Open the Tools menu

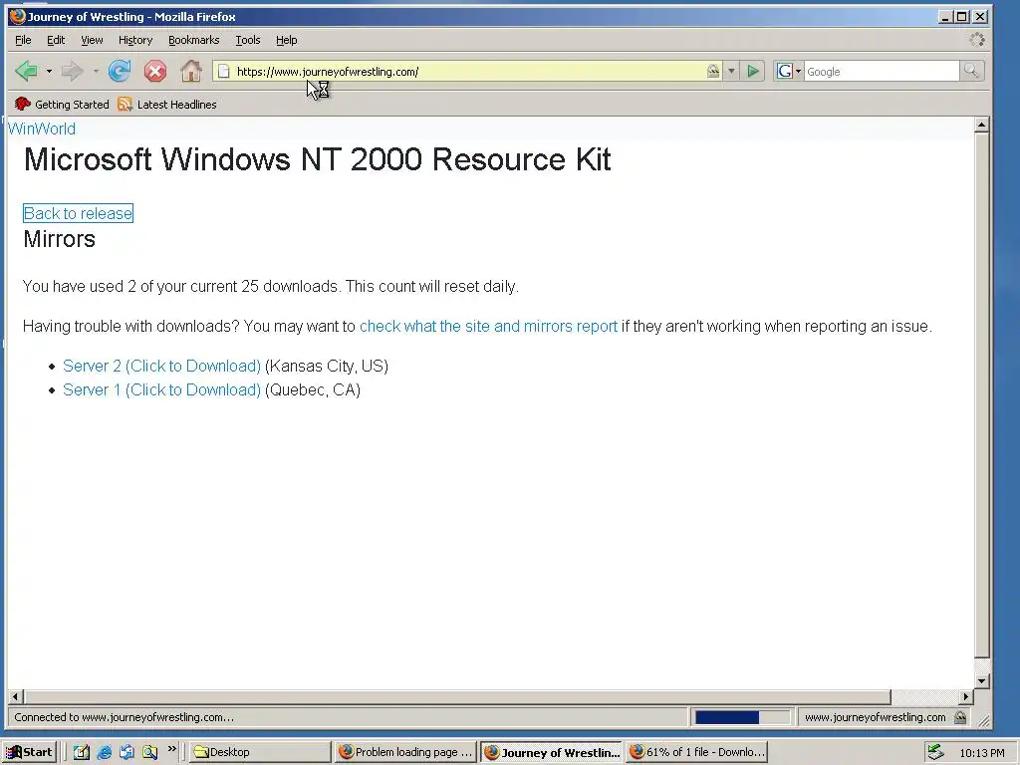248,40
